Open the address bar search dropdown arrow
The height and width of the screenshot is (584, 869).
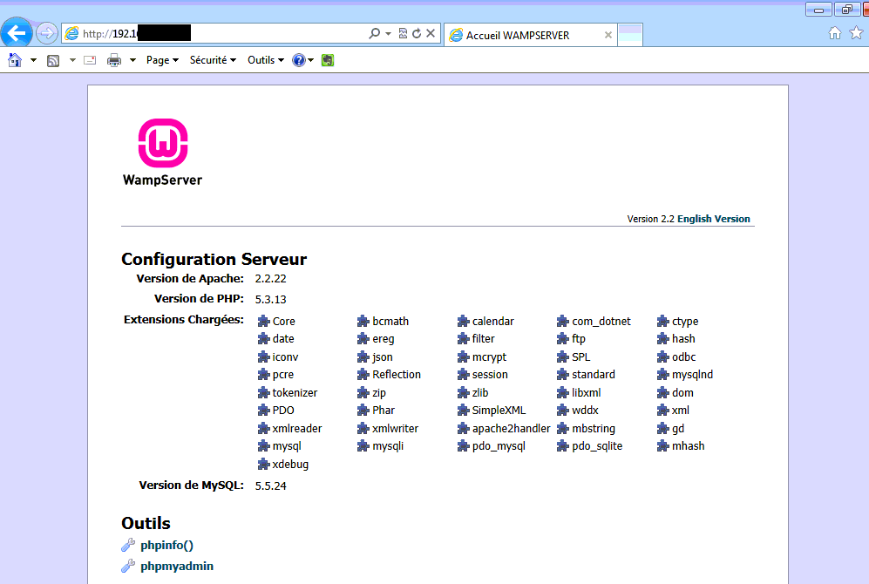point(388,34)
